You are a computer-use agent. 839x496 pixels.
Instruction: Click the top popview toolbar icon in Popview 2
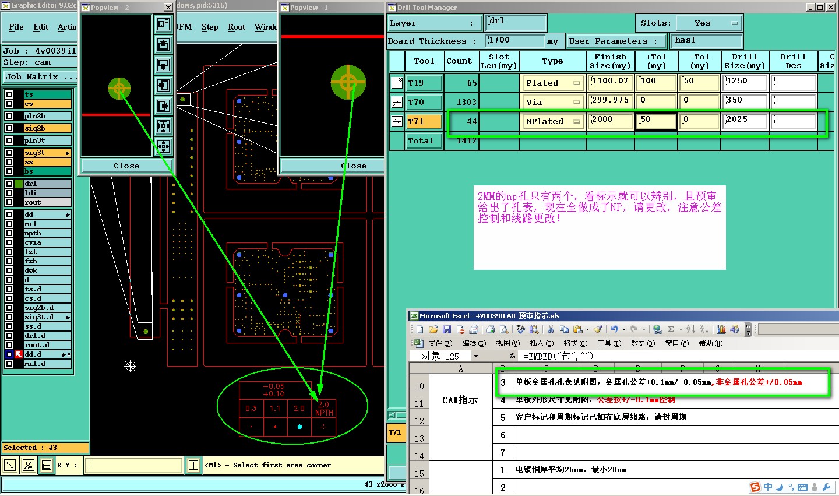pos(164,24)
